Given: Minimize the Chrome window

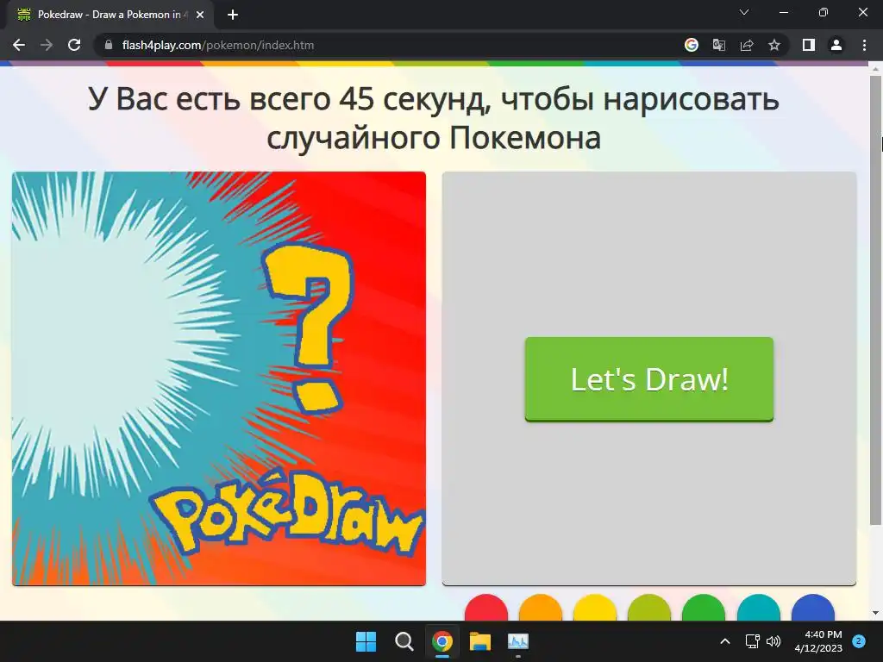Looking at the screenshot, I should pos(784,12).
